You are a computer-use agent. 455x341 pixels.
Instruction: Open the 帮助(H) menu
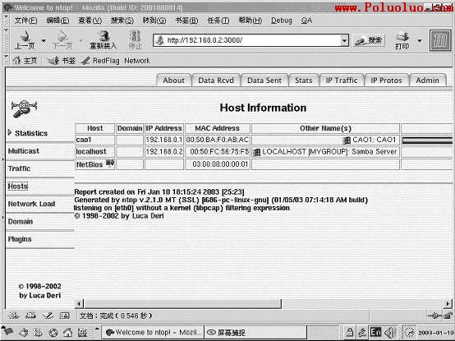(250, 21)
